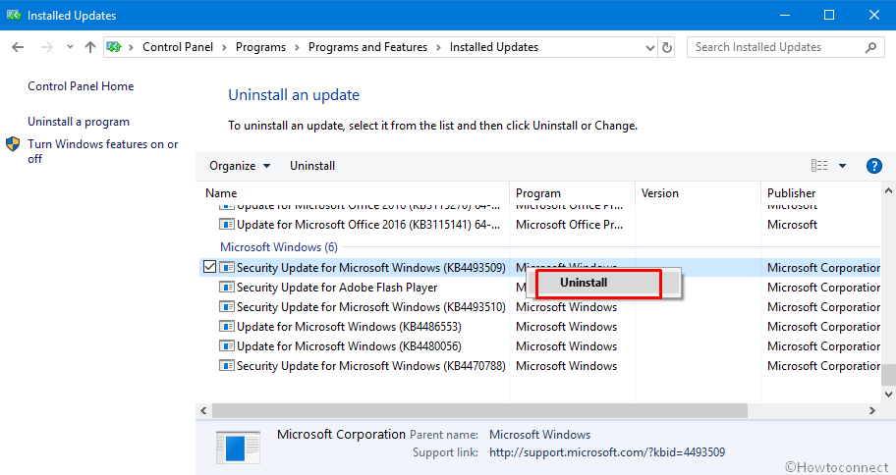The width and height of the screenshot is (896, 475).
Task: Click horizontal scrollbar right arrow
Action: tap(872, 410)
